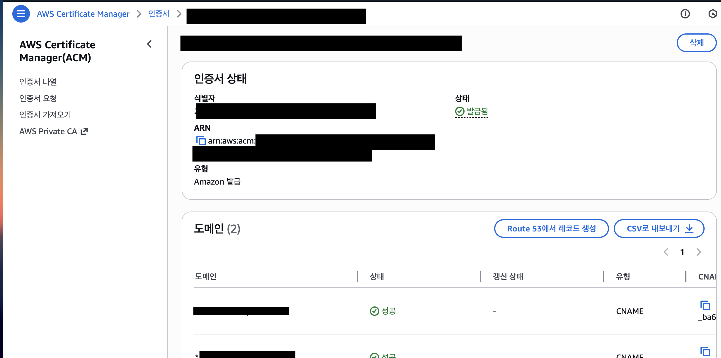This screenshot has width=721, height=358.
Task: Open the hamburger navigation menu
Action: 21,14
